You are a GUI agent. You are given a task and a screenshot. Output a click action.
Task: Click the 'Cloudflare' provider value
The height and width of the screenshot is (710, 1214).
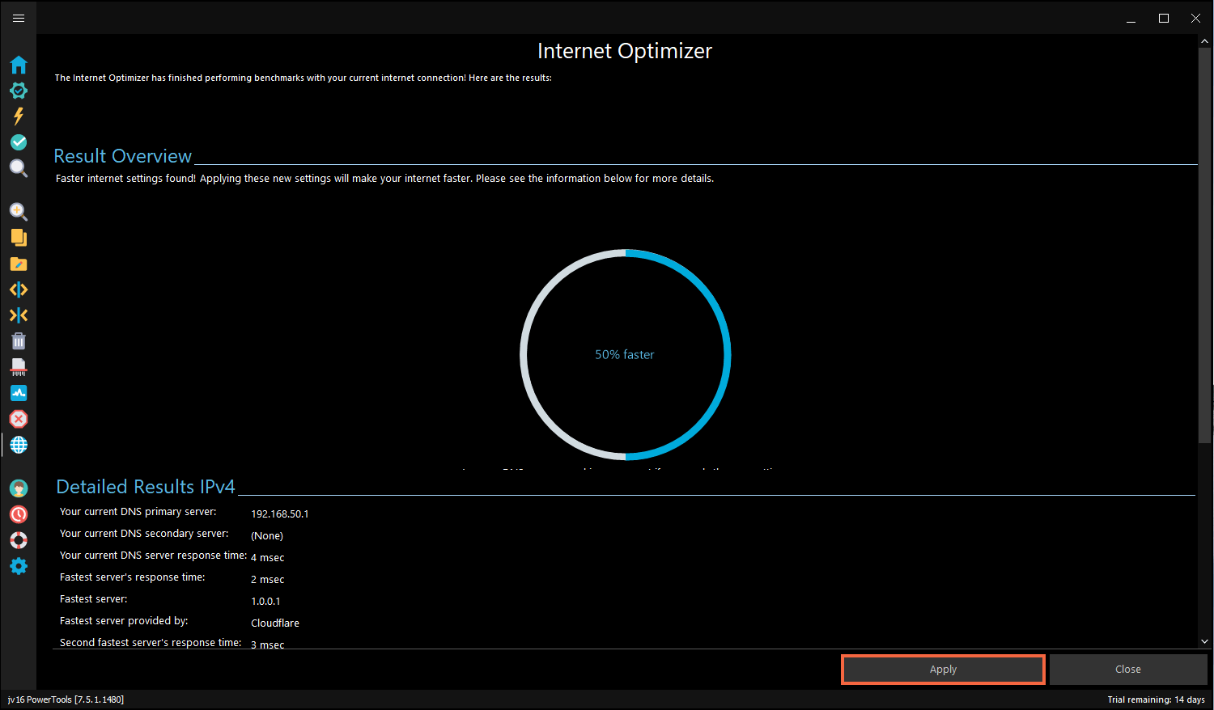pyautogui.click(x=275, y=623)
